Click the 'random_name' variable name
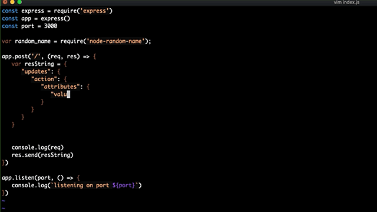Screen dimensions: 377x212 (x=33, y=41)
